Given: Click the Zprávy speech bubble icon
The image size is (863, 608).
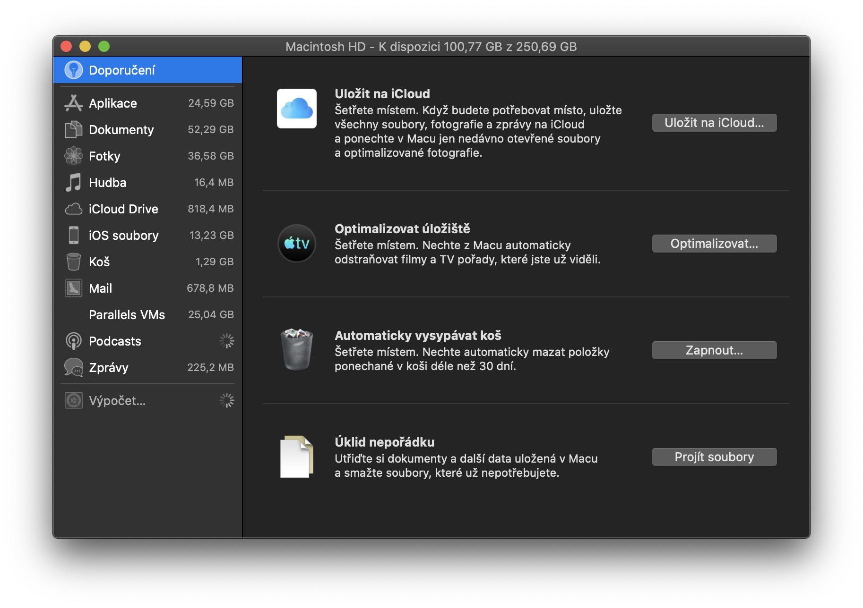Looking at the screenshot, I should [x=73, y=367].
